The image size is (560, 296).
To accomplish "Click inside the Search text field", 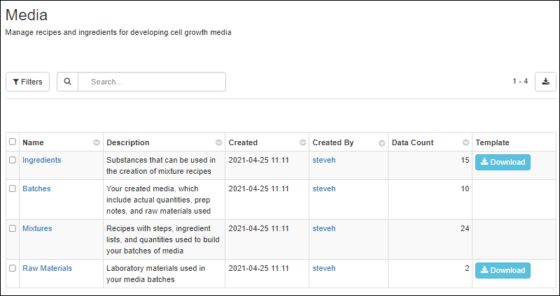I will pyautogui.click(x=152, y=82).
